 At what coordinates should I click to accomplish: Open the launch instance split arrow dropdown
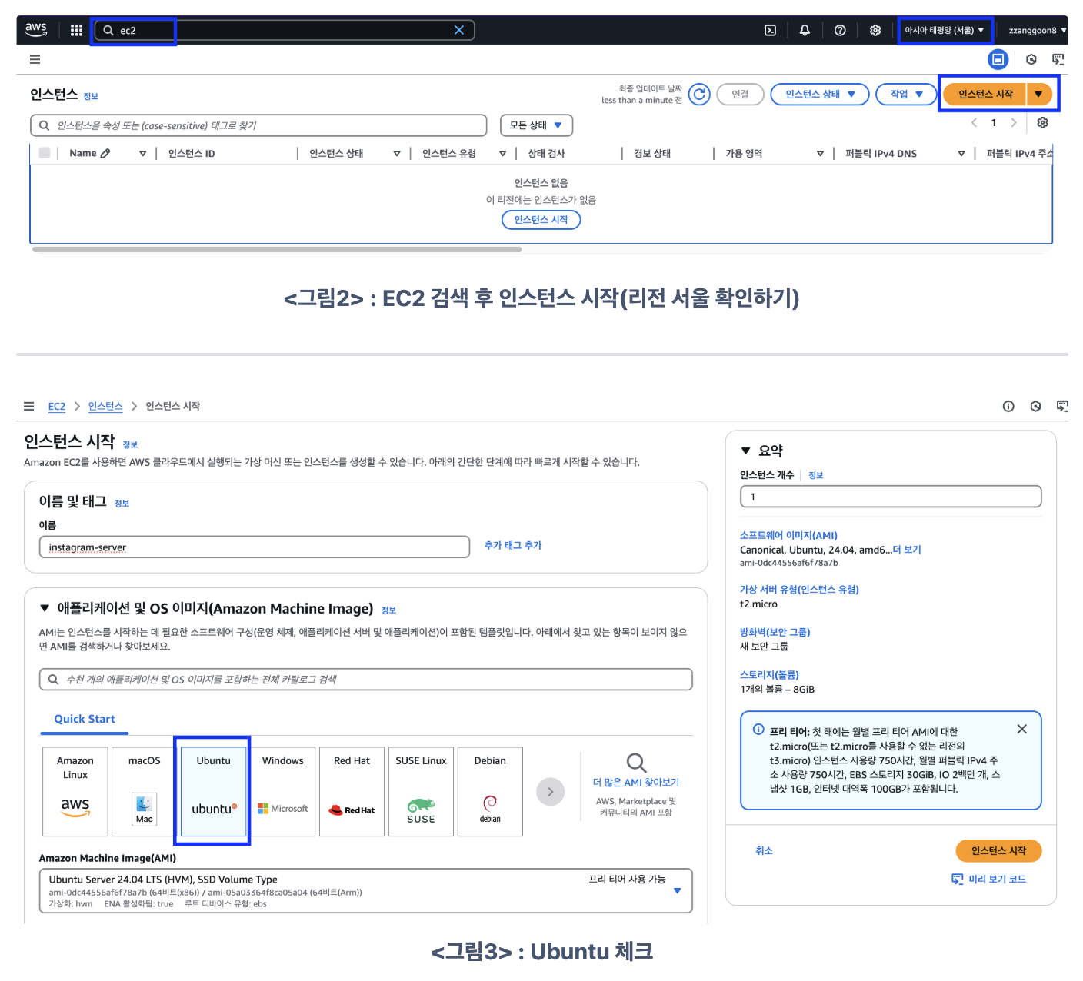tap(1038, 94)
